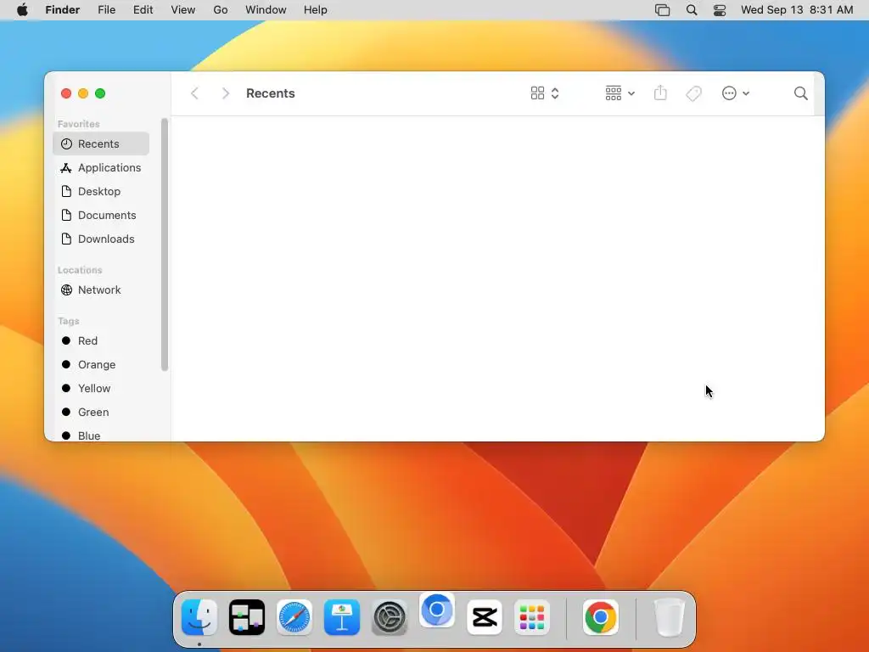Go forward with the right chevron

coord(225,93)
